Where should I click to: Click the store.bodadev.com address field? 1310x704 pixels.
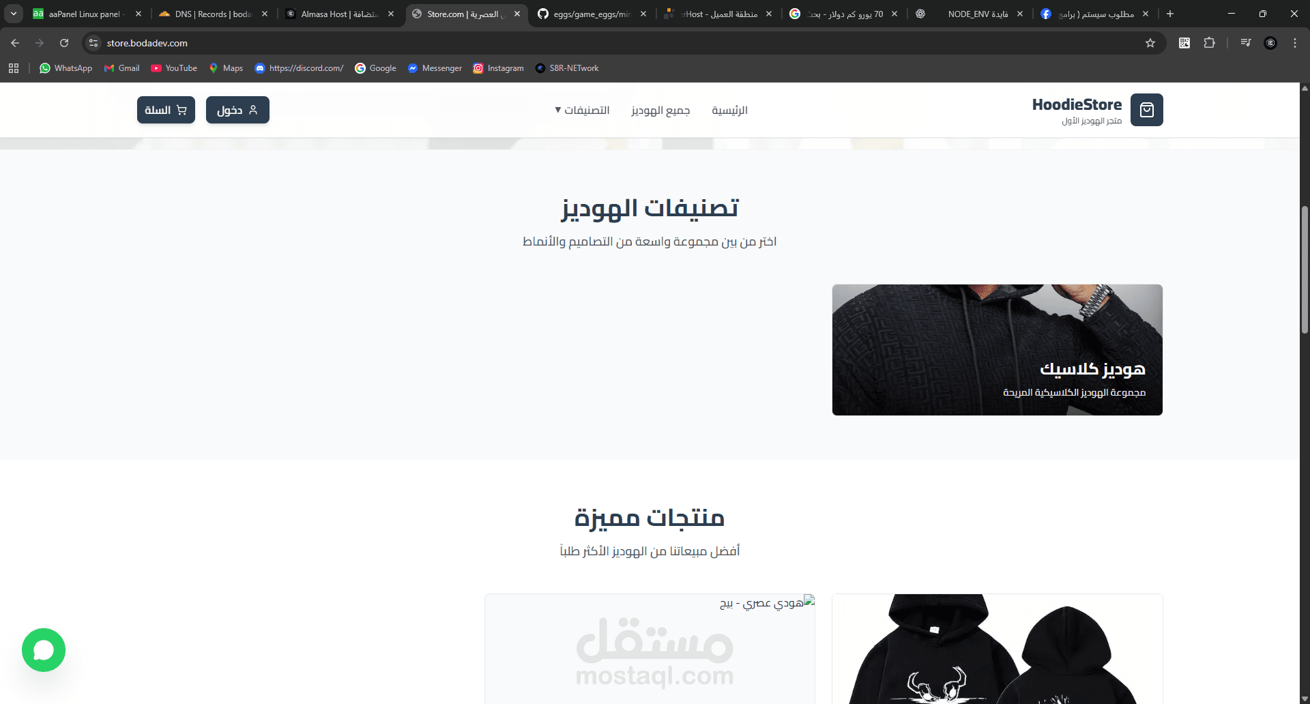pyautogui.click(x=614, y=43)
